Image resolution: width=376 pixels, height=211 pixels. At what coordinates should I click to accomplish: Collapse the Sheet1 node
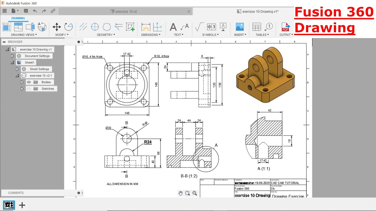point(12,62)
